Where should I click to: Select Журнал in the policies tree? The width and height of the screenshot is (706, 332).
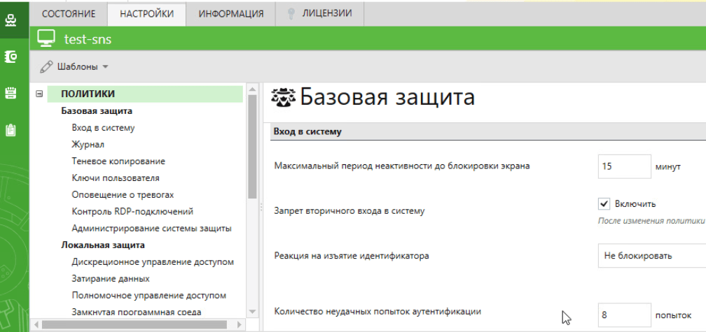point(88,145)
